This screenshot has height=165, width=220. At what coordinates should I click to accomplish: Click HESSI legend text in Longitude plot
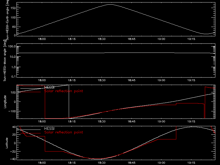49,87
